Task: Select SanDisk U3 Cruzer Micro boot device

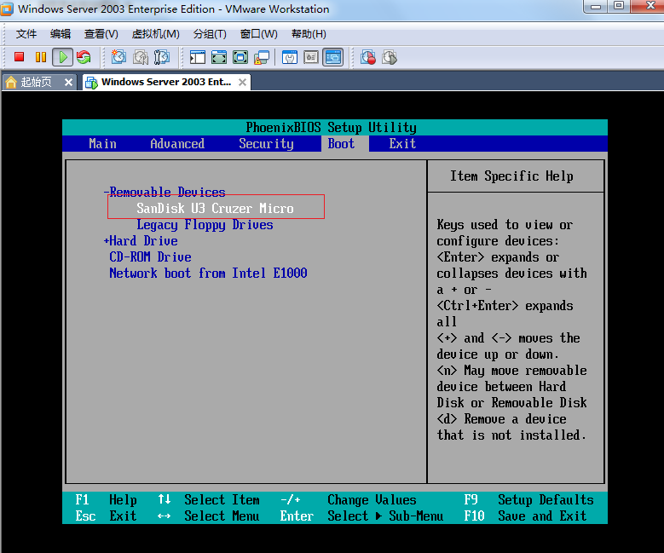Action: (215, 208)
